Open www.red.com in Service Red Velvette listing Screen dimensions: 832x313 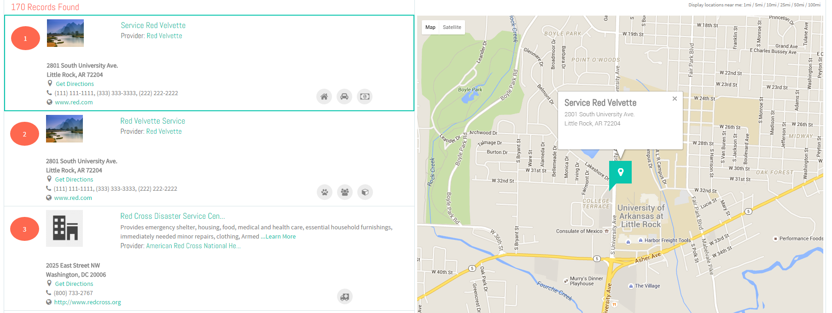pyautogui.click(x=74, y=102)
